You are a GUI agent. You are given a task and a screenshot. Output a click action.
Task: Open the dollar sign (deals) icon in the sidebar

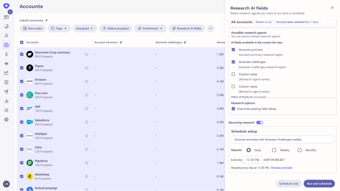pyautogui.click(x=6, y=54)
